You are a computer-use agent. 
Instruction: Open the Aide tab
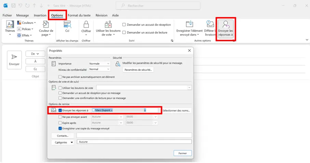(x=115, y=15)
